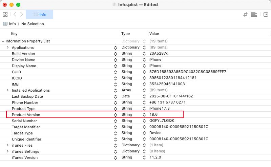Viewport: 271px width, 167px height.
Task: Click the Value column header
Action: [x=154, y=34]
